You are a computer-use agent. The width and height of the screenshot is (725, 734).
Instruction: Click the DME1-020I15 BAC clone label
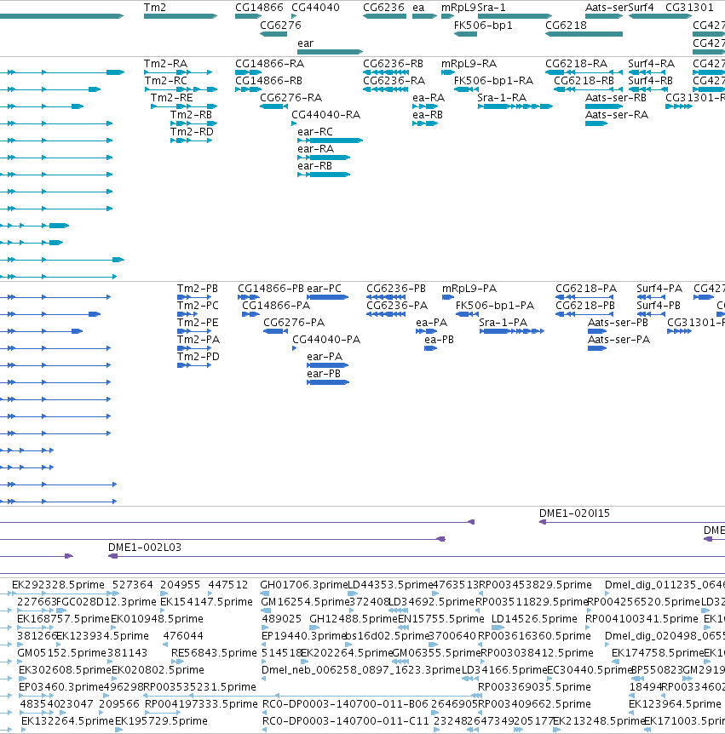click(x=575, y=513)
